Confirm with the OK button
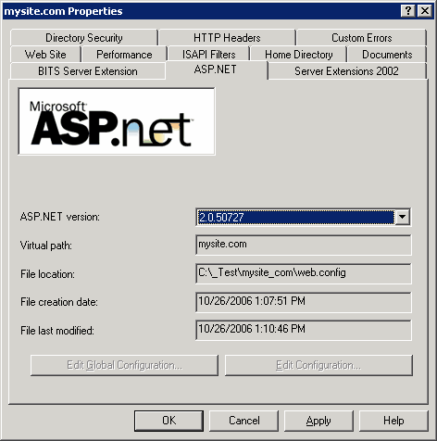 (x=169, y=421)
